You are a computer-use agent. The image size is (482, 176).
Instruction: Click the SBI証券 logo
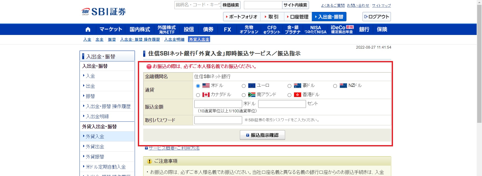click(x=104, y=12)
